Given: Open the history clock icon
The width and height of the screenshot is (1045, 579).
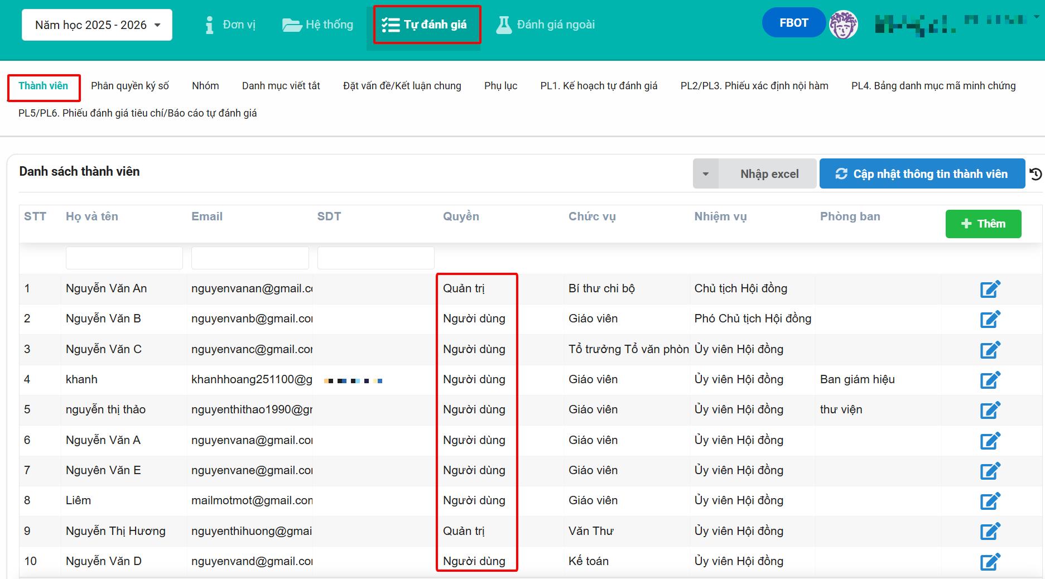Looking at the screenshot, I should pos(1036,174).
